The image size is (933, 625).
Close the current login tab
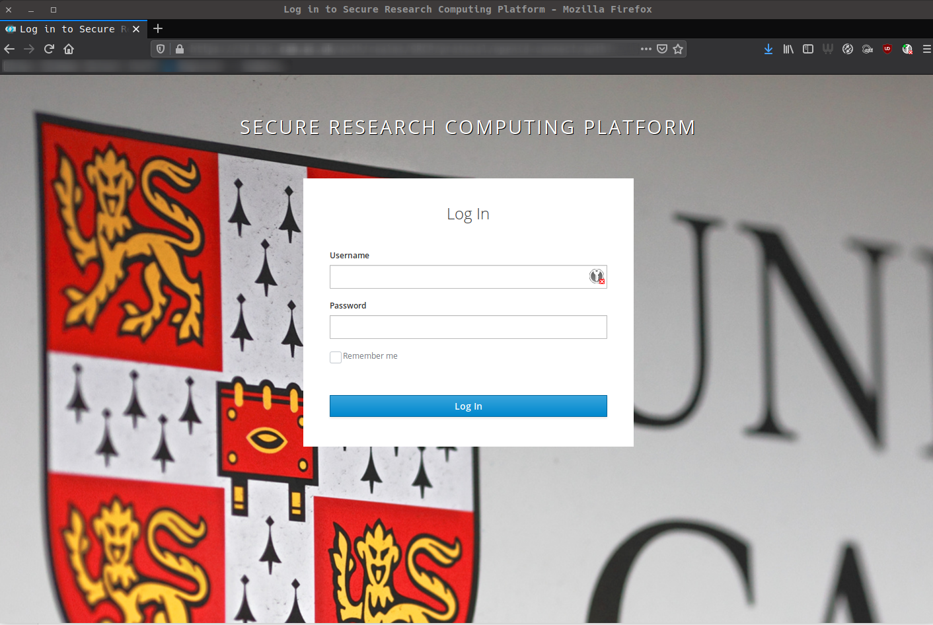coord(136,29)
